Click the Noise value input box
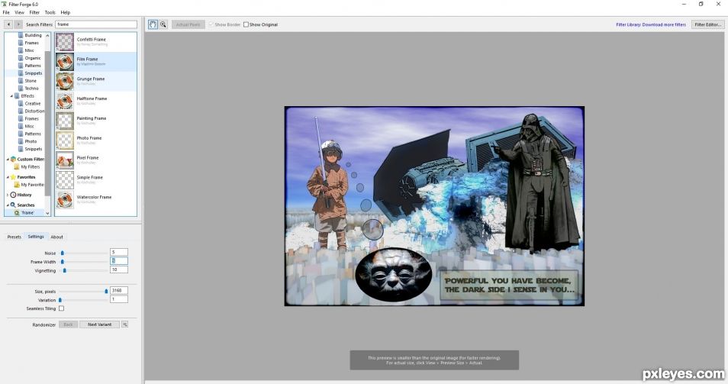The width and height of the screenshot is (728, 384). pyautogui.click(x=119, y=252)
